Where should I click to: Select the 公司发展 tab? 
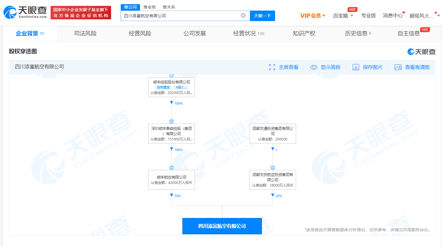click(x=195, y=34)
